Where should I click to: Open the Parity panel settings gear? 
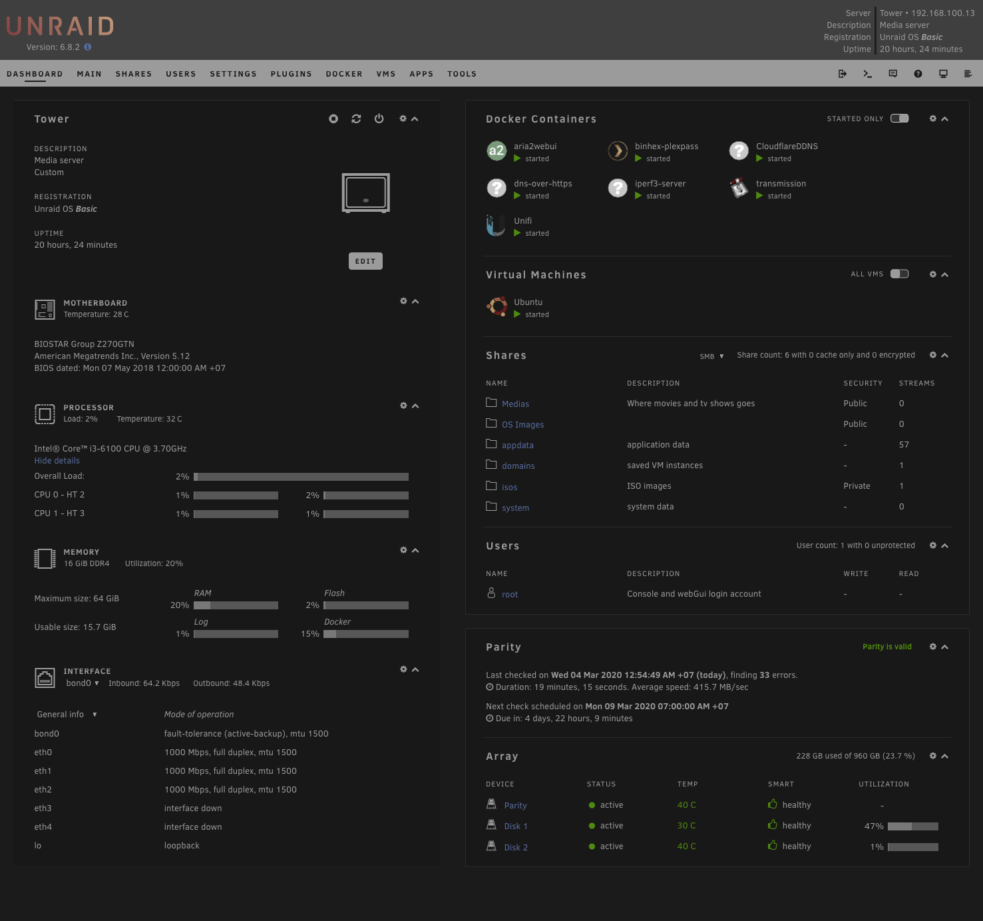(932, 646)
